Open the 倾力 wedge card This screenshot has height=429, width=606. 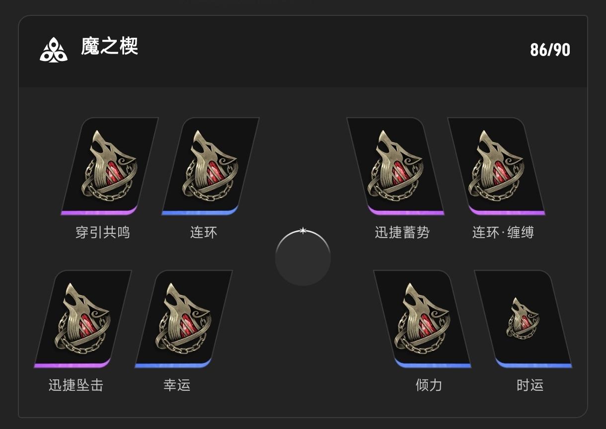coord(422,319)
